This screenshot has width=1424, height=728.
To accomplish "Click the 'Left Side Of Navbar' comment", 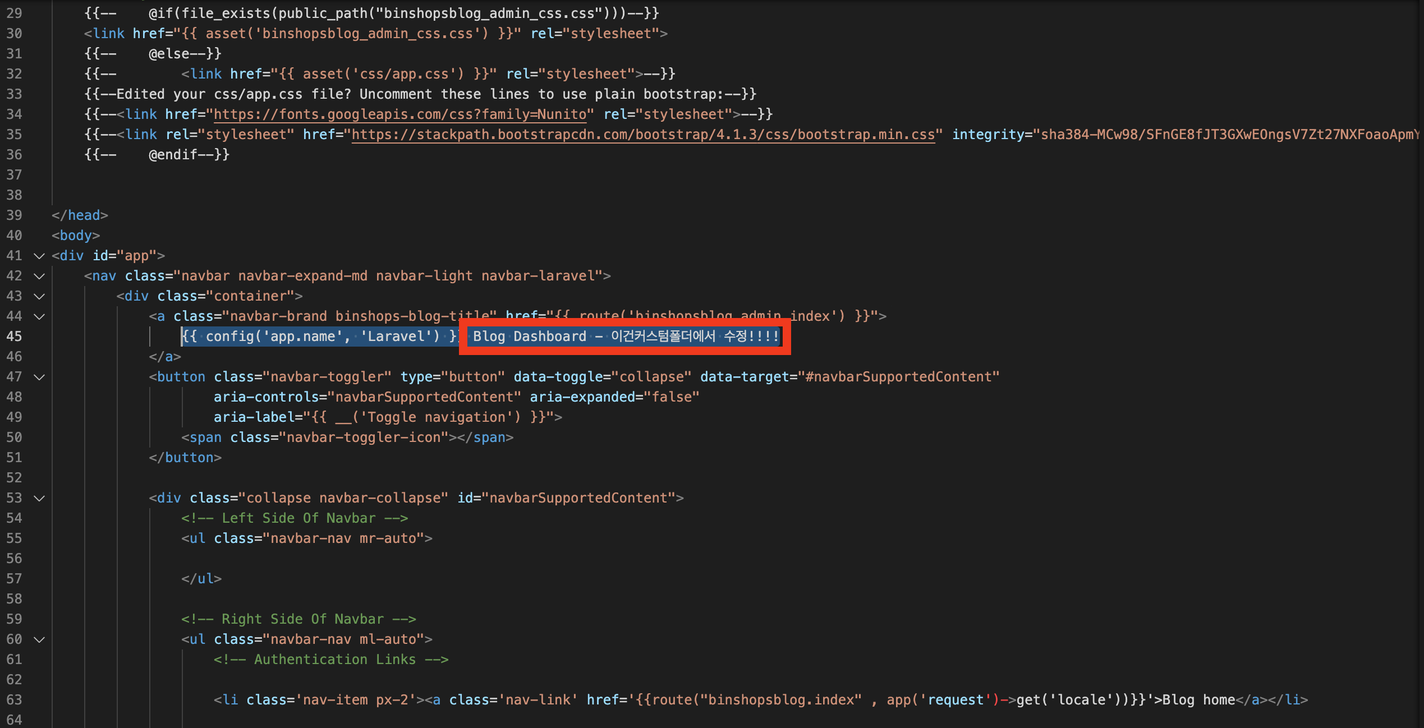I will click(x=295, y=518).
